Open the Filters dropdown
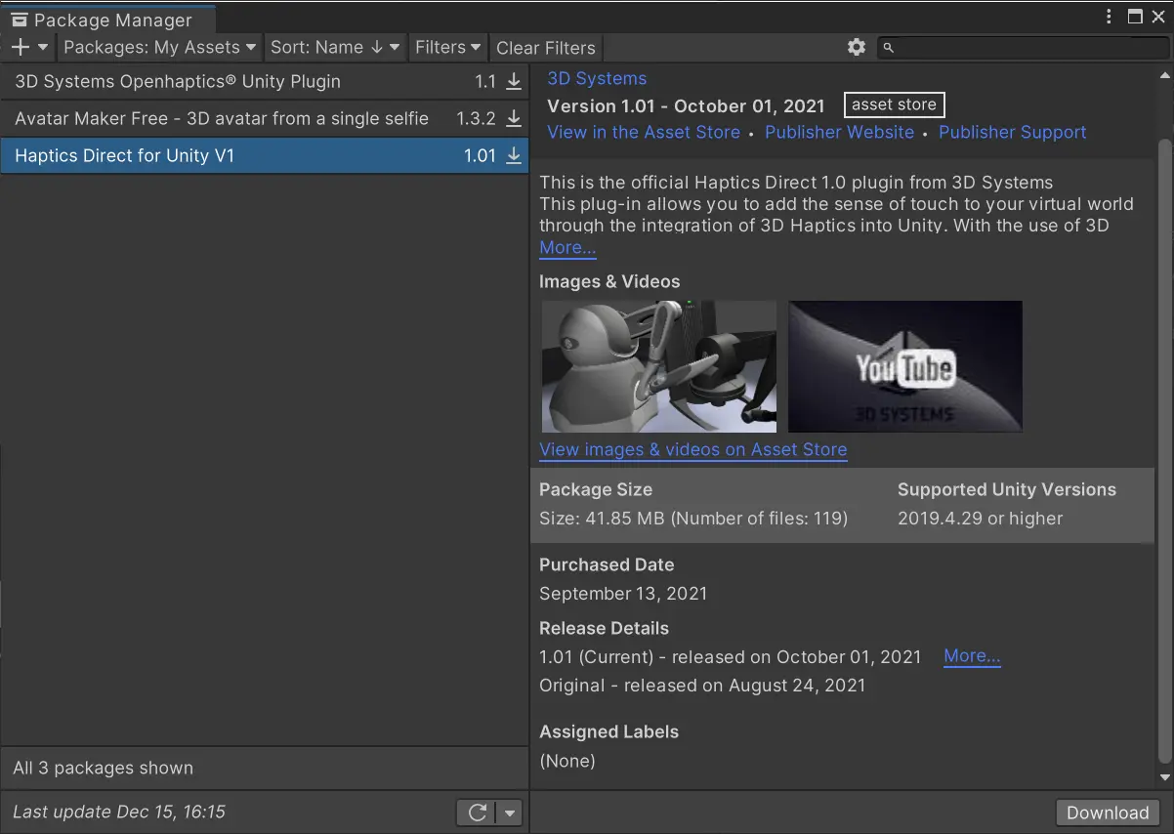 point(448,47)
